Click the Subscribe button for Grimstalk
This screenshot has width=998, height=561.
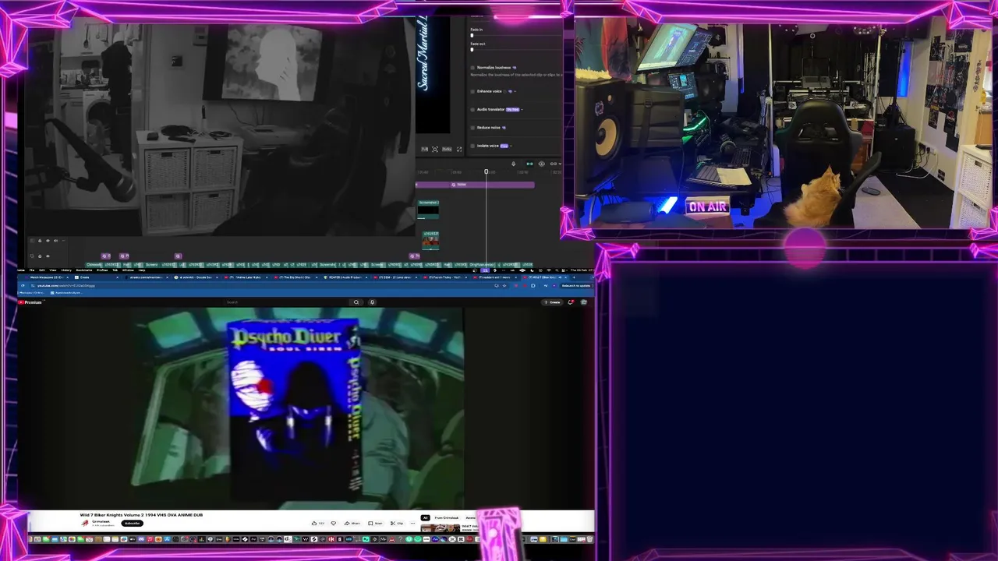[133, 523]
